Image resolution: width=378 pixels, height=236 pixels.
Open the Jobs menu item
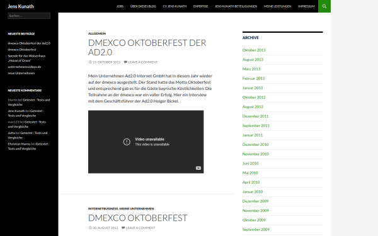120,6
